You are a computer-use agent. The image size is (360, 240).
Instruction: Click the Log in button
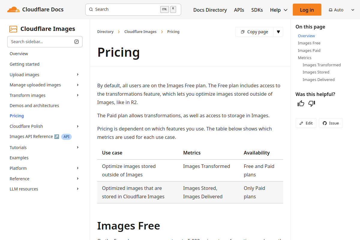307,10
